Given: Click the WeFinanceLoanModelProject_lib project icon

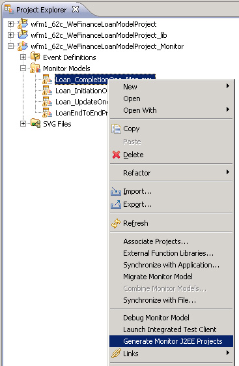Looking at the screenshot, I should coord(23,35).
